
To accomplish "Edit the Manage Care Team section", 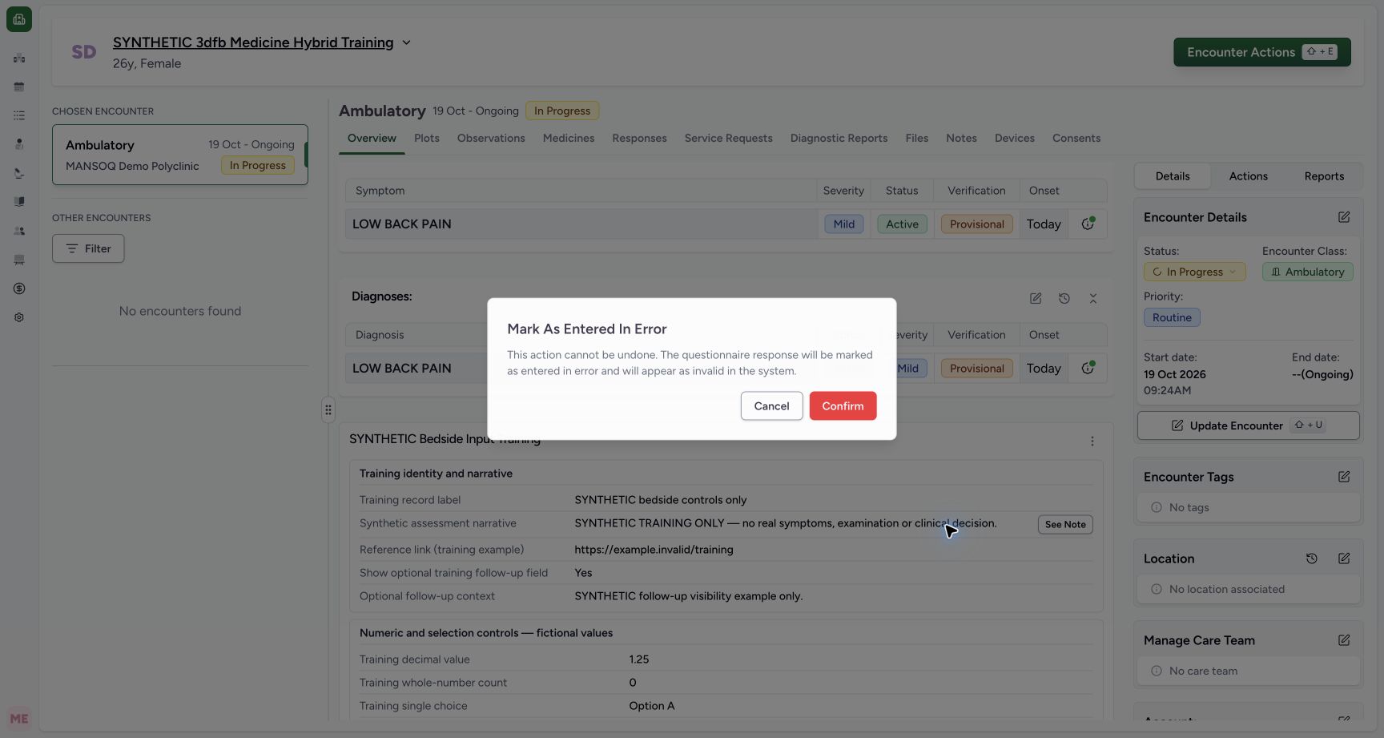I will coord(1344,640).
